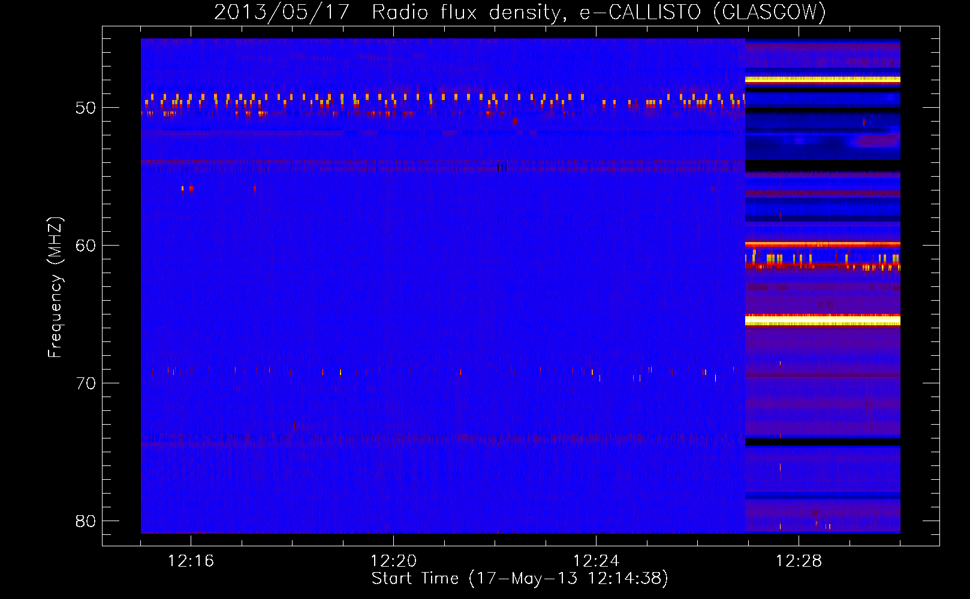Screen dimensions: 970x599
Task: Click the "Start Time (17-May-13 12:14:38)" axis label
Action: pyautogui.click(x=520, y=579)
